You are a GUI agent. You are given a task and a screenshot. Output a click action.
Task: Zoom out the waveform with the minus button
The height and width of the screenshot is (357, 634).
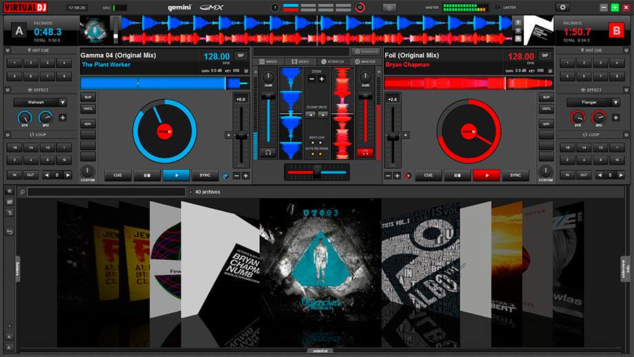coord(311,79)
